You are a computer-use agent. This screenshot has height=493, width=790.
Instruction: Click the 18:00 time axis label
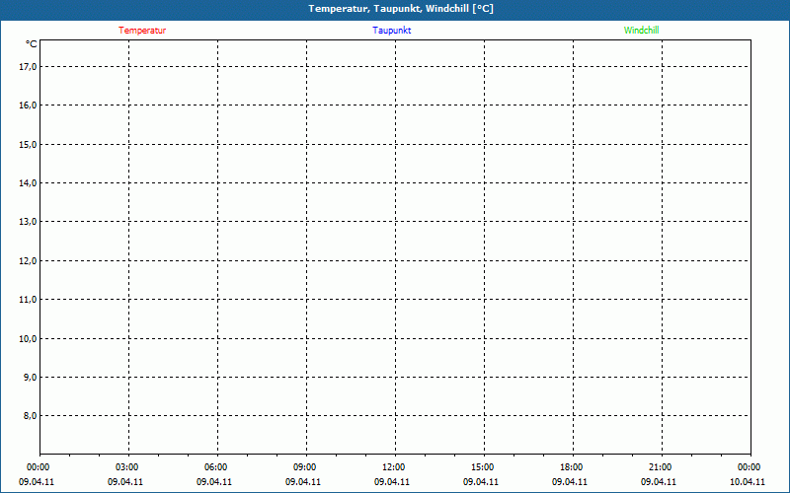click(x=571, y=467)
